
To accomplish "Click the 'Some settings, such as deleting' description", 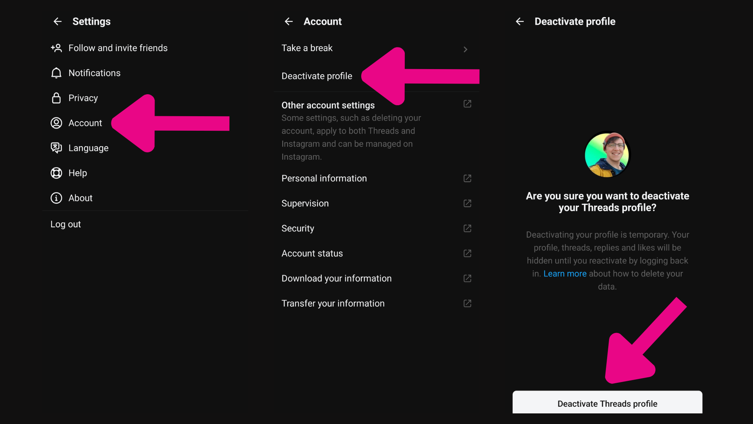I will coord(351,137).
